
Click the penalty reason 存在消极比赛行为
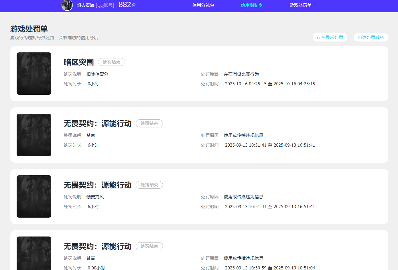pos(242,74)
